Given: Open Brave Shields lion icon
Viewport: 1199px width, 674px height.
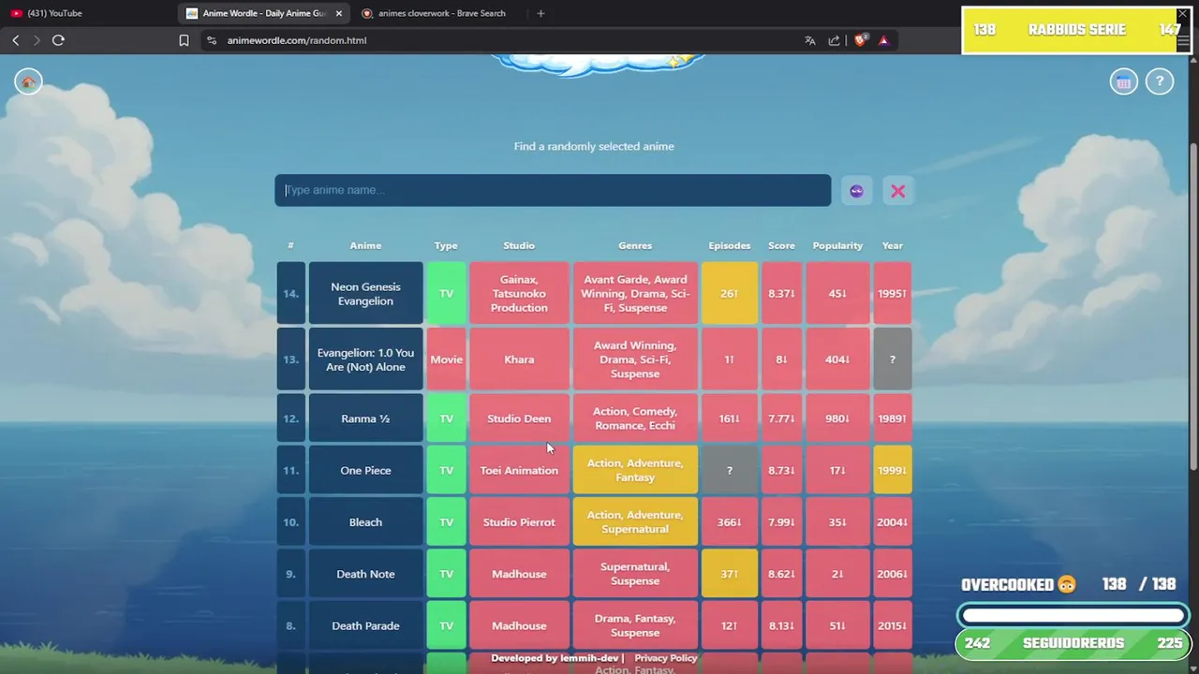Looking at the screenshot, I should tap(861, 40).
